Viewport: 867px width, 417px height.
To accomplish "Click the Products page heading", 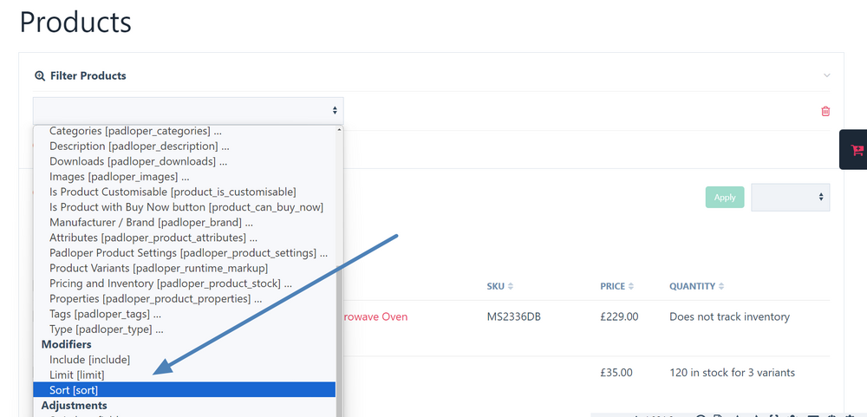I will tap(75, 23).
